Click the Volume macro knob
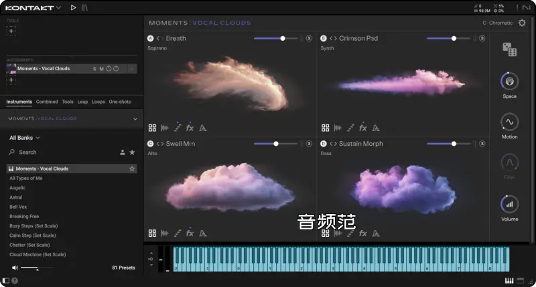 pos(509,204)
